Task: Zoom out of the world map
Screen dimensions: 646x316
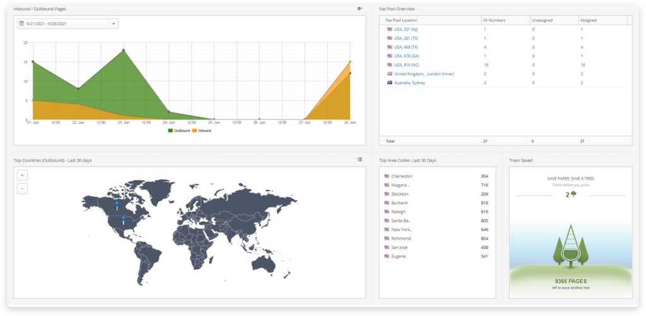Action: click(22, 189)
